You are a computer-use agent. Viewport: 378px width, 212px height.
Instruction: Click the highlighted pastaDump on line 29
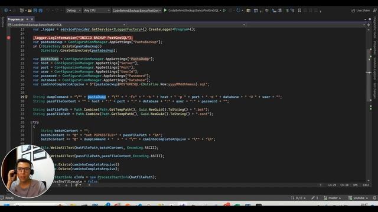(97, 97)
